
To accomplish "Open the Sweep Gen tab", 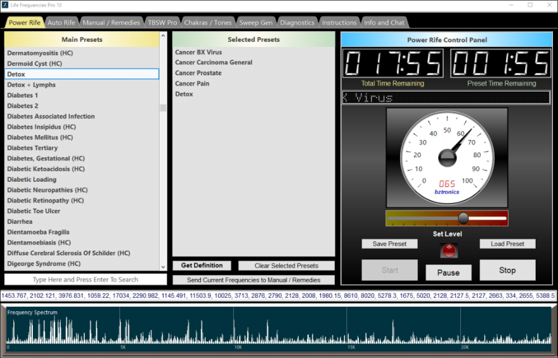I will tap(256, 23).
